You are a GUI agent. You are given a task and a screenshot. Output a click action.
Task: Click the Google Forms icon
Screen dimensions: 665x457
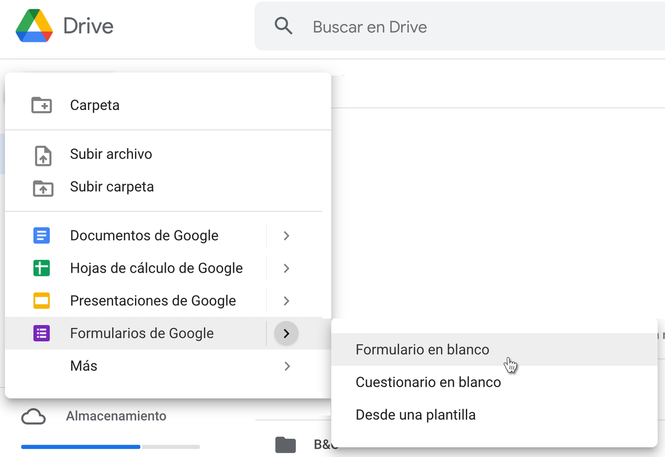click(x=41, y=333)
